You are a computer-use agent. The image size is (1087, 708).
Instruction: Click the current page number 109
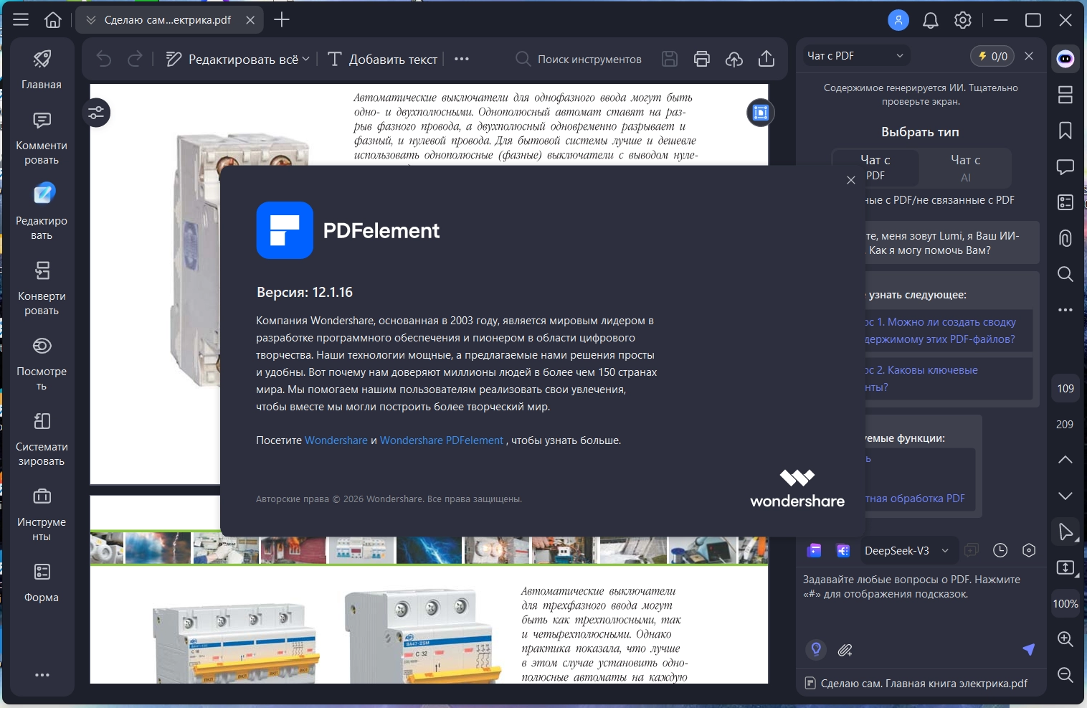click(1065, 389)
